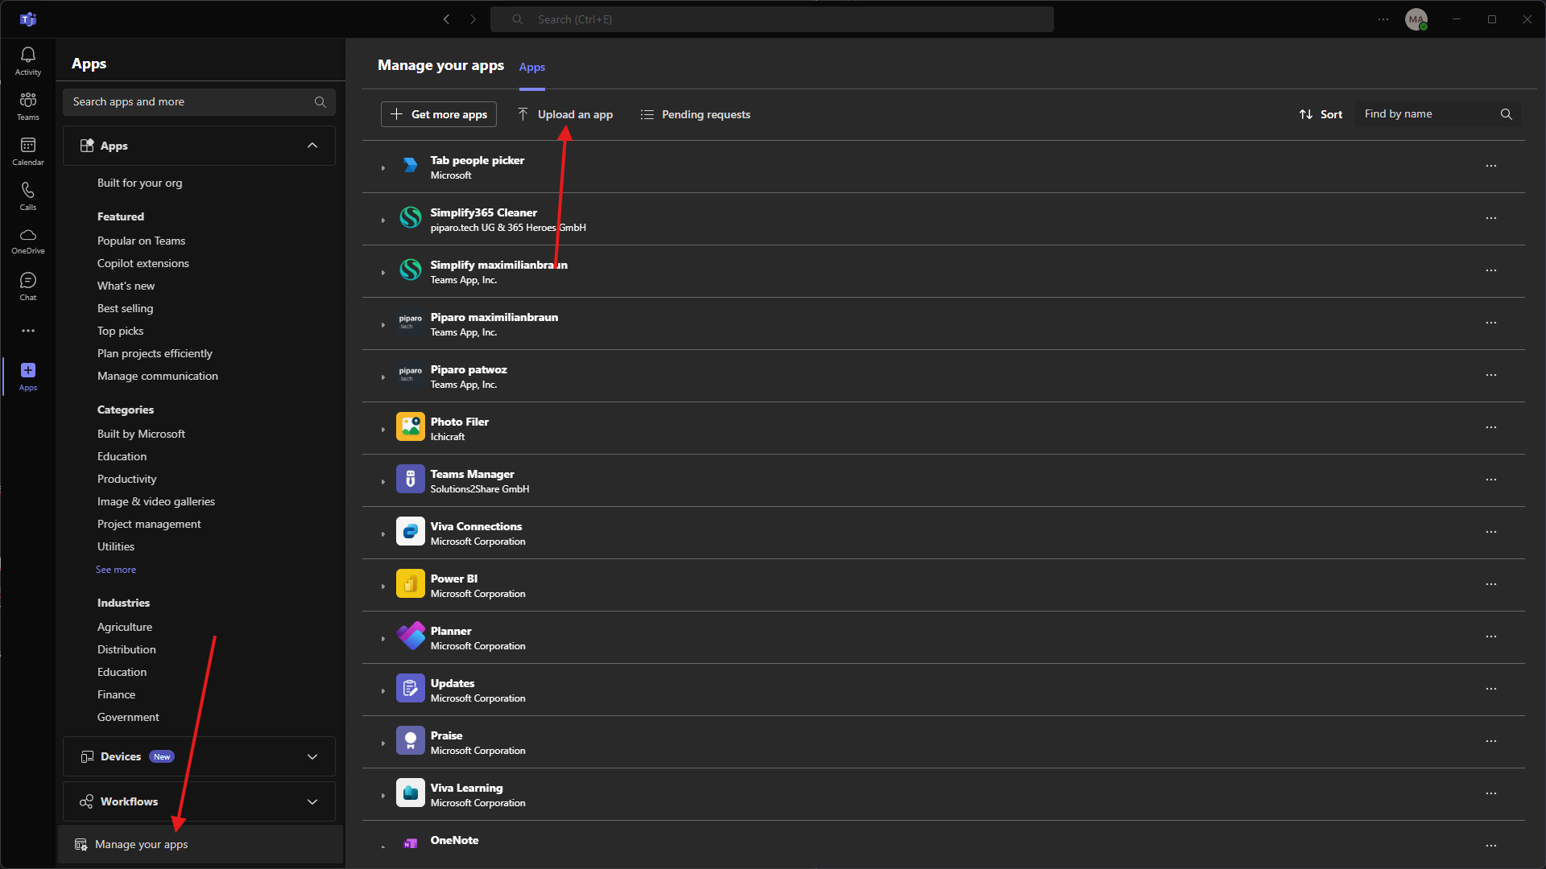
Task: Open Pending requests
Action: [x=696, y=114]
